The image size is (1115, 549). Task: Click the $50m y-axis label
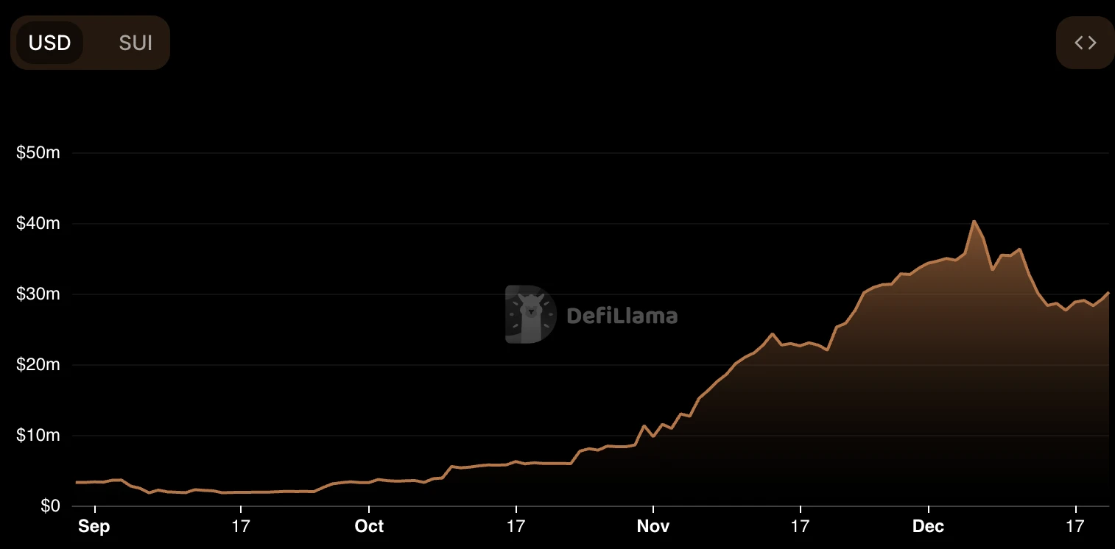coord(38,153)
